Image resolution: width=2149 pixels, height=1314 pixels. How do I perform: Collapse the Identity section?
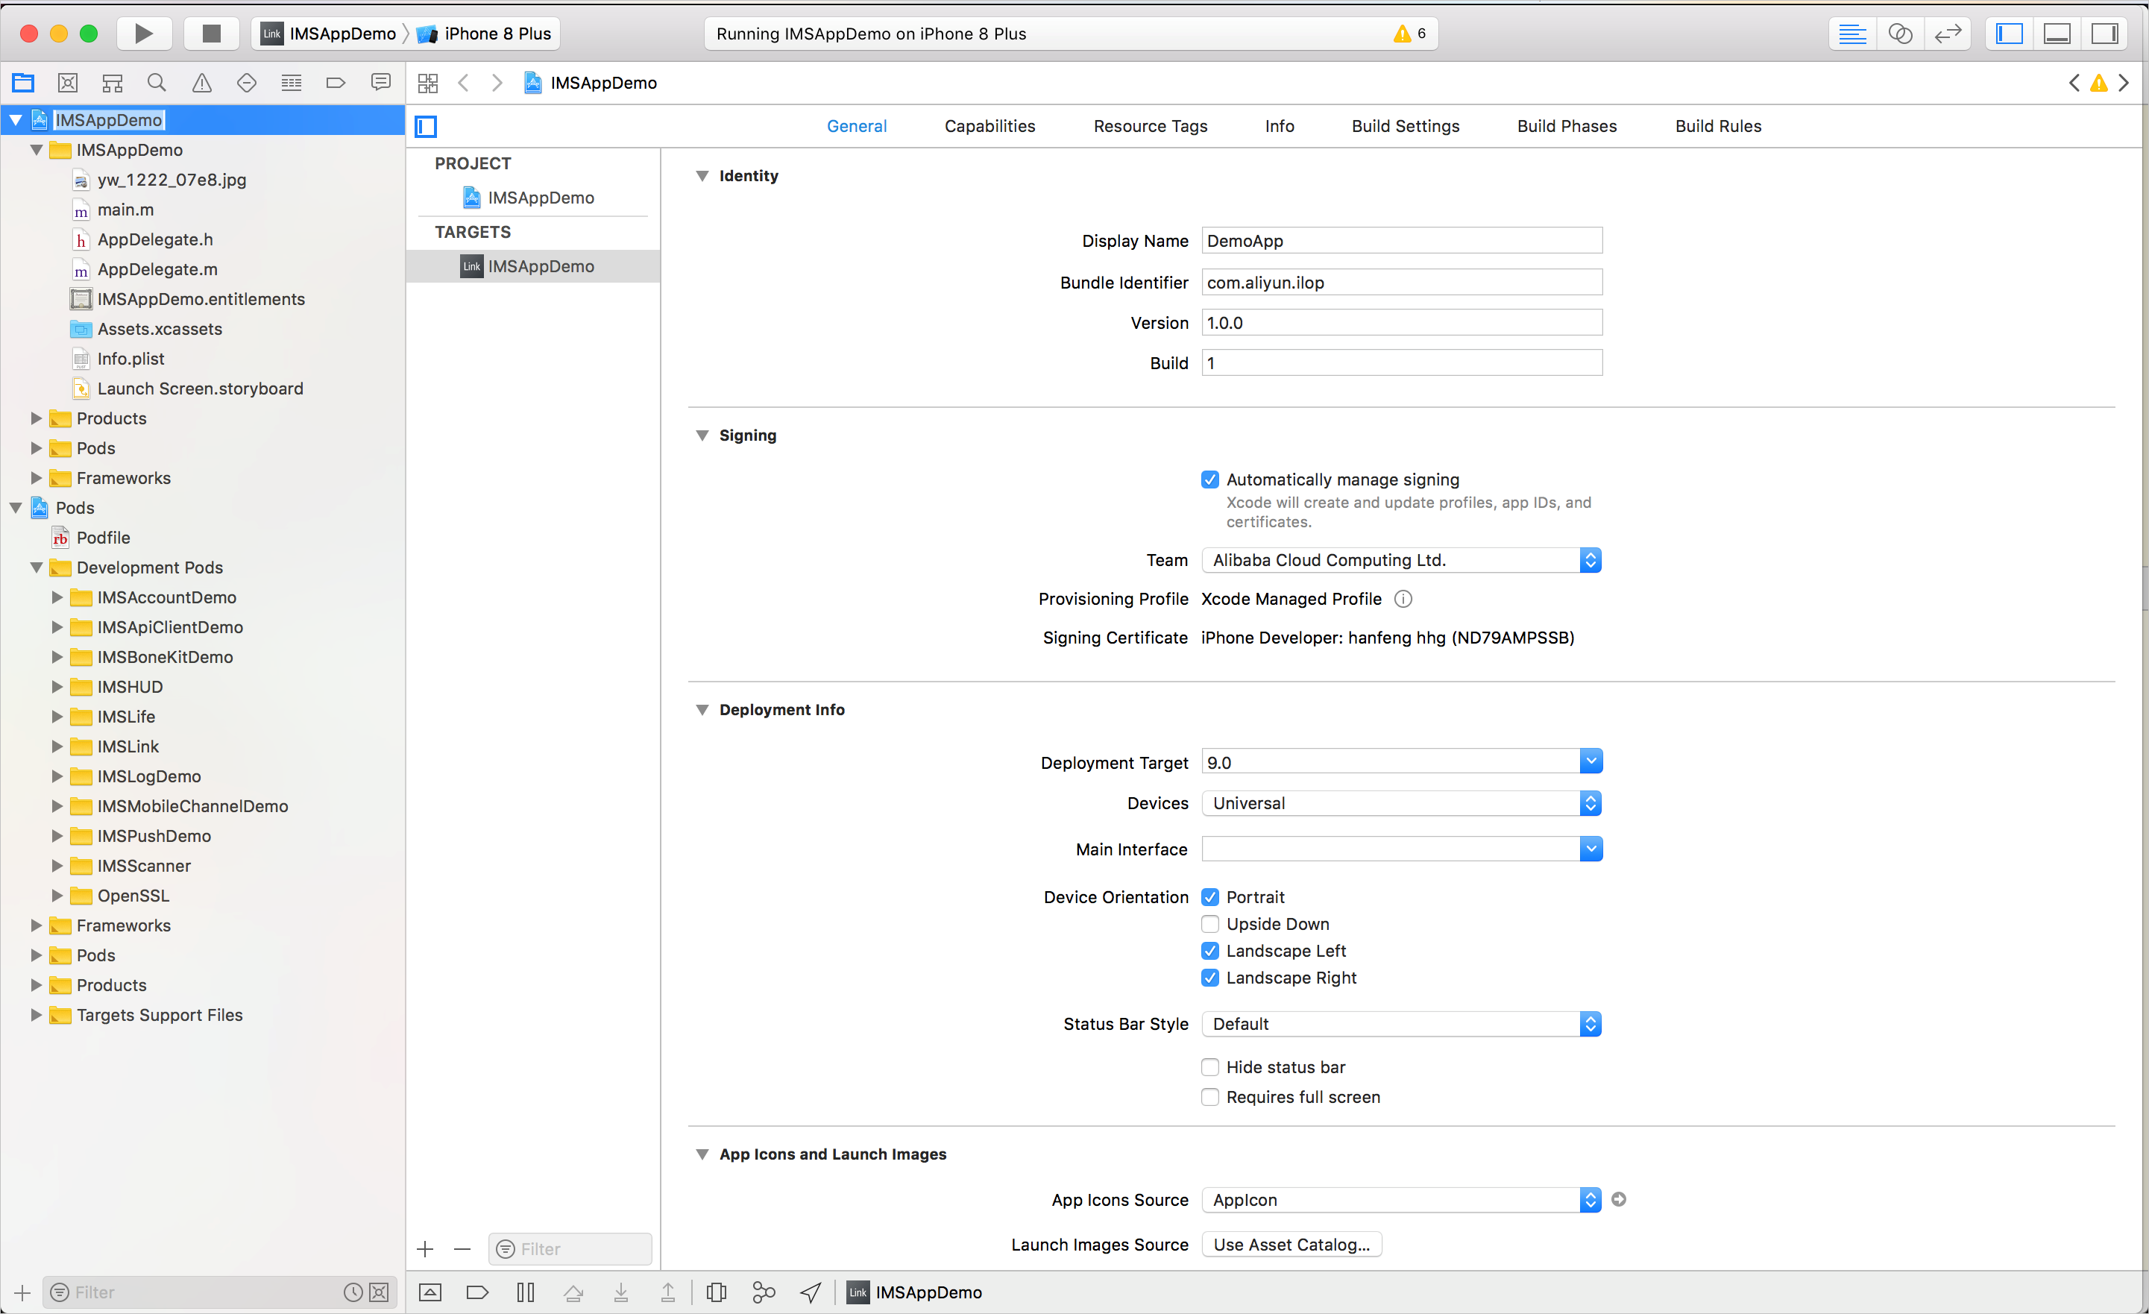702,175
